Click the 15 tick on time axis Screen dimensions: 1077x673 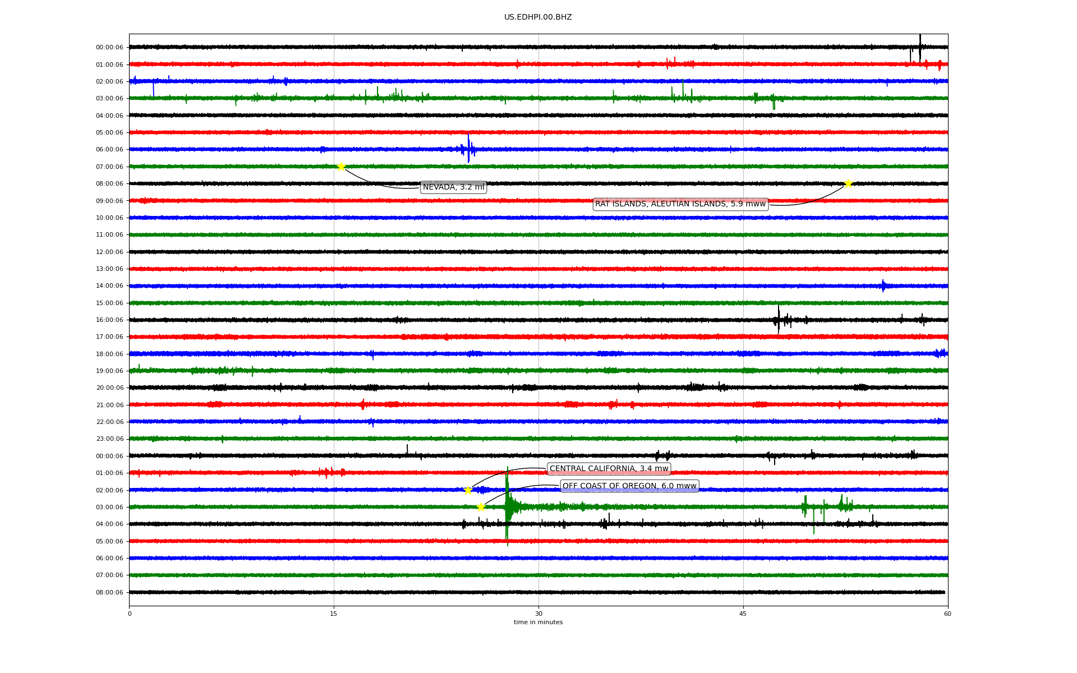tap(334, 614)
